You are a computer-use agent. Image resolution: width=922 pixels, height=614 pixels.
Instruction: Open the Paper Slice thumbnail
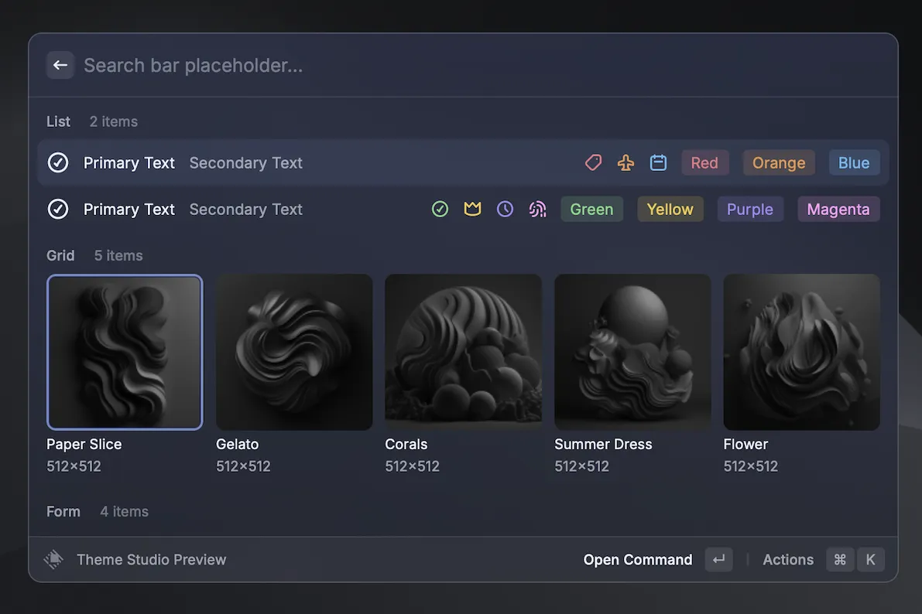pos(125,352)
